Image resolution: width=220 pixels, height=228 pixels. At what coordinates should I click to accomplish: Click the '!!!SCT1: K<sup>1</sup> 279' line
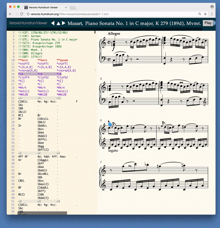39,43
